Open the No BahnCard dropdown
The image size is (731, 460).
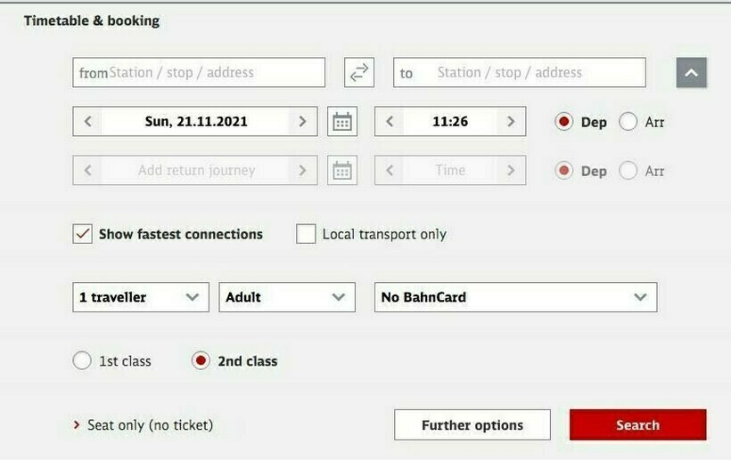pos(514,297)
